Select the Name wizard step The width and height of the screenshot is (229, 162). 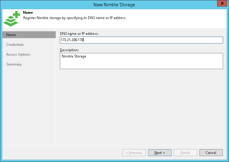[x=29, y=35]
